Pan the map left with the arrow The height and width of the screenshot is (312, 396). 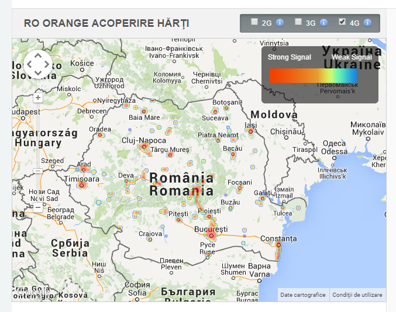(29, 64)
